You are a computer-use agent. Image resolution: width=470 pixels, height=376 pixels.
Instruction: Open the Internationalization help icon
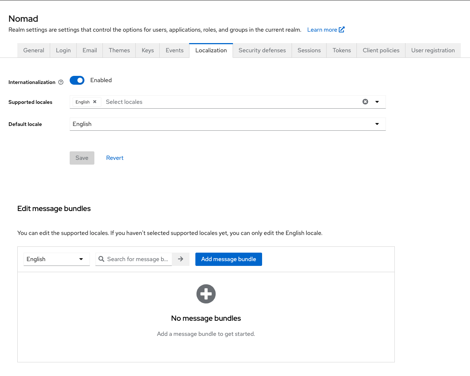[x=61, y=82]
